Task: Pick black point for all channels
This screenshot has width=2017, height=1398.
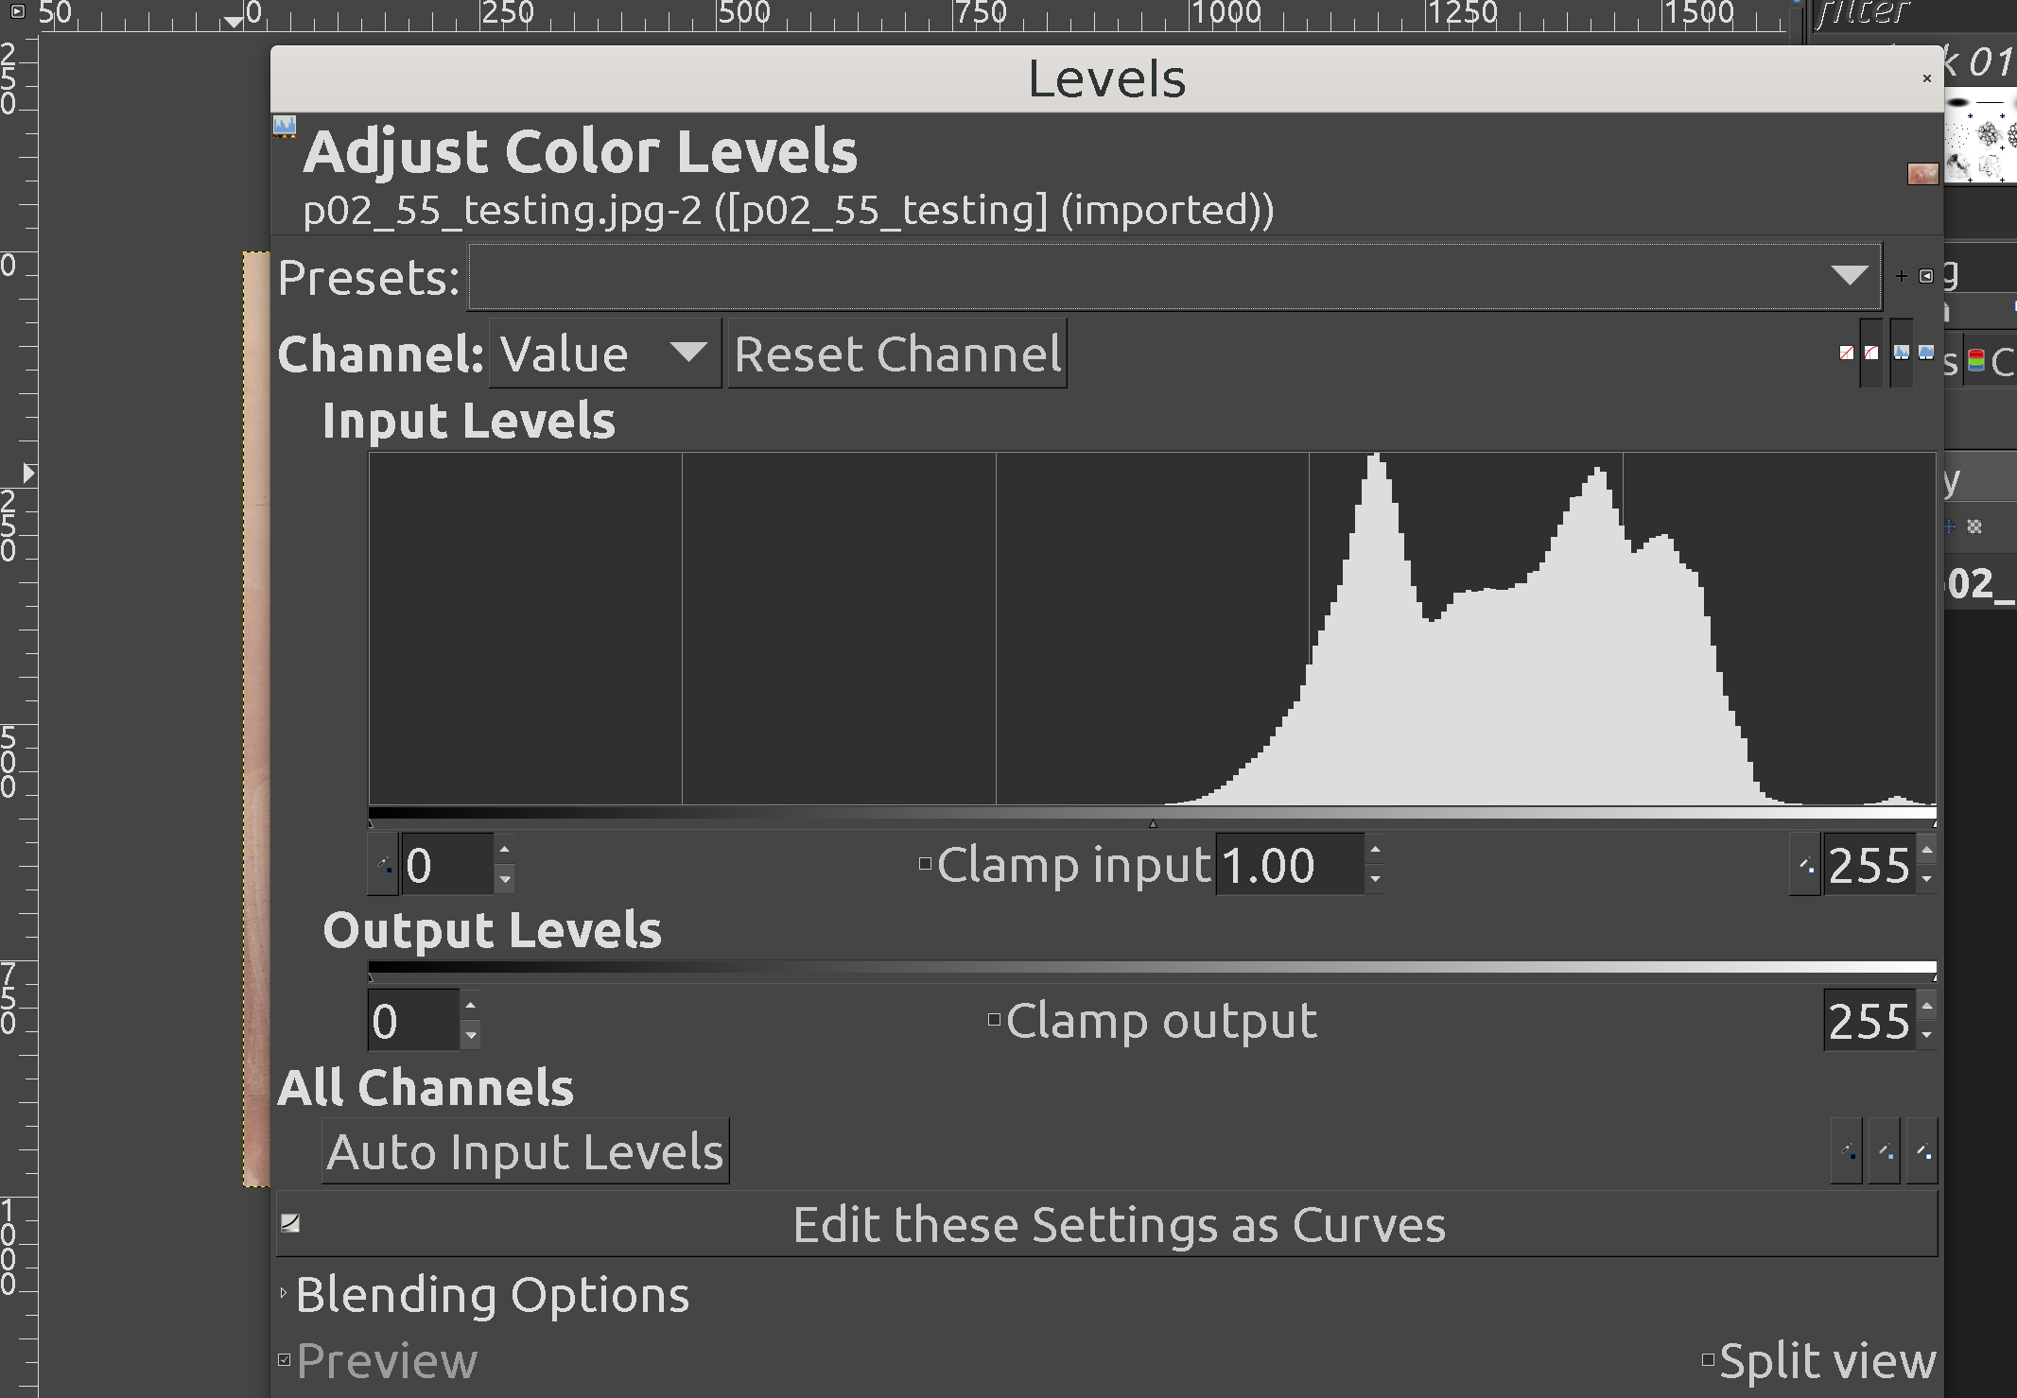Action: pos(1847,1151)
